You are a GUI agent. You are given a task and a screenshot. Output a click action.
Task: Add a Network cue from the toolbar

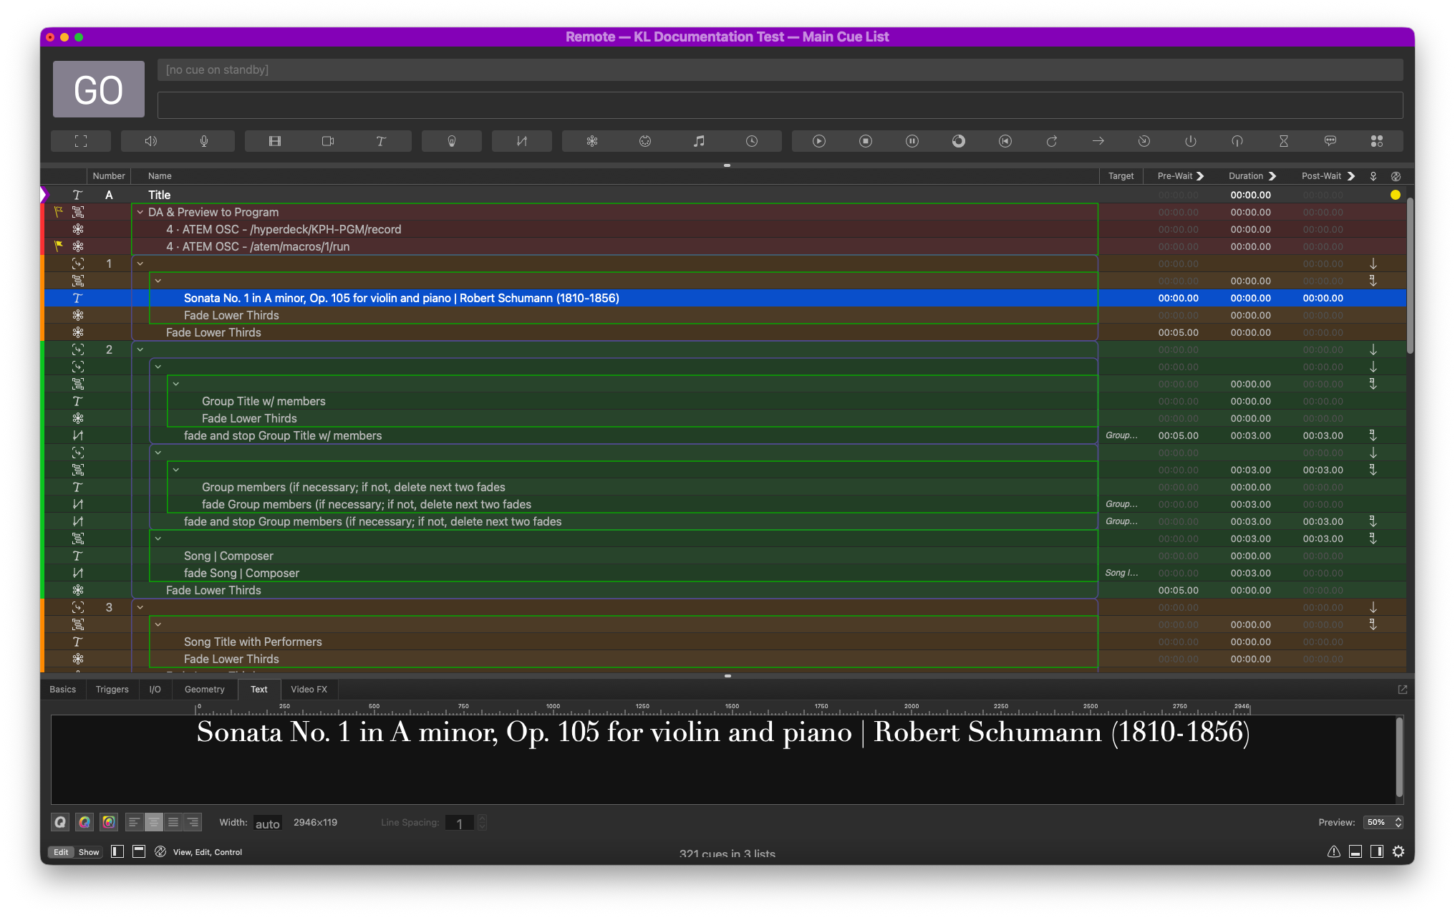click(592, 141)
